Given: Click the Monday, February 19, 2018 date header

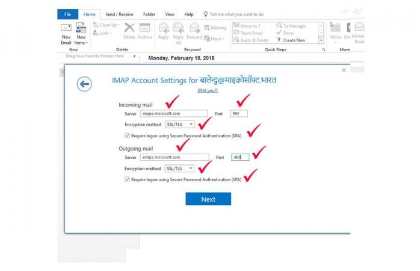Looking at the screenshot, I should click(x=181, y=58).
